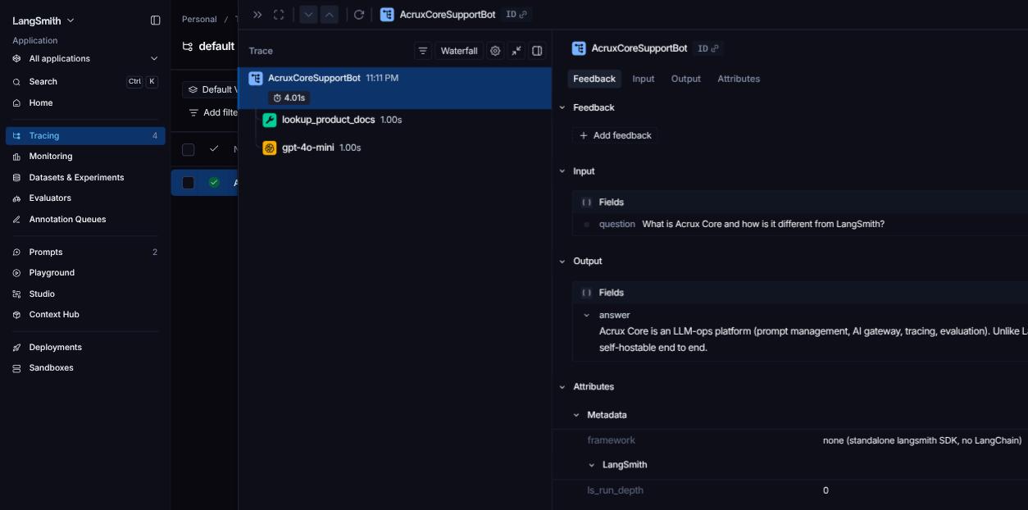Click the framework metadata value text
This screenshot has width=1028, height=510.
coord(922,441)
